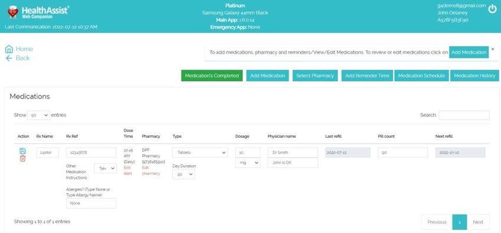Click the Showing 1 to 1 of 1 entries text
The height and width of the screenshot is (233, 501).
click(x=42, y=221)
